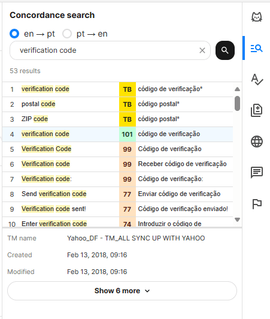
Task: Select result "Send verification code"
Action: pyautogui.click(x=54, y=194)
